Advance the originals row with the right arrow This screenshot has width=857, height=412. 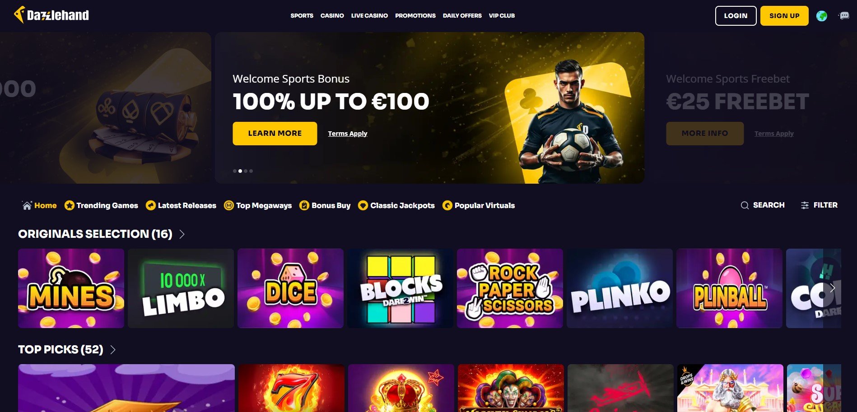[832, 288]
